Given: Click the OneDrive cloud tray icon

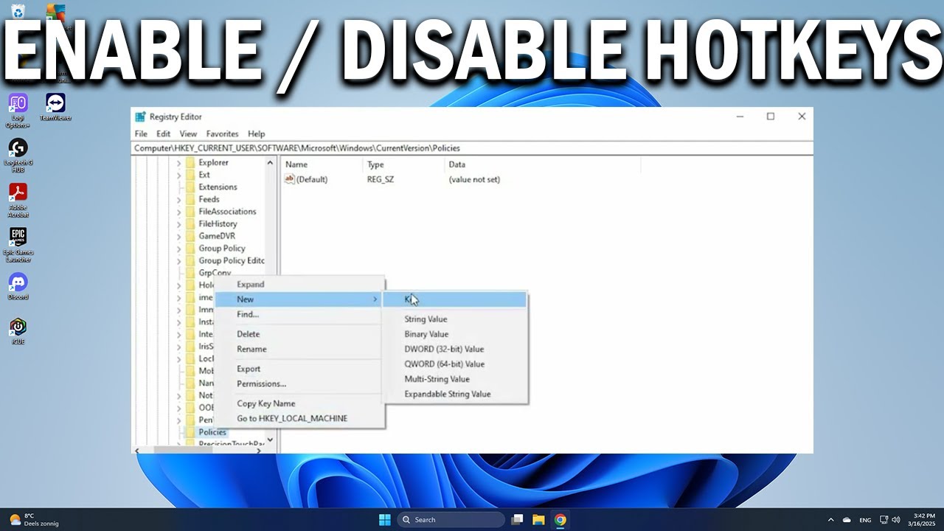Looking at the screenshot, I should (x=847, y=520).
